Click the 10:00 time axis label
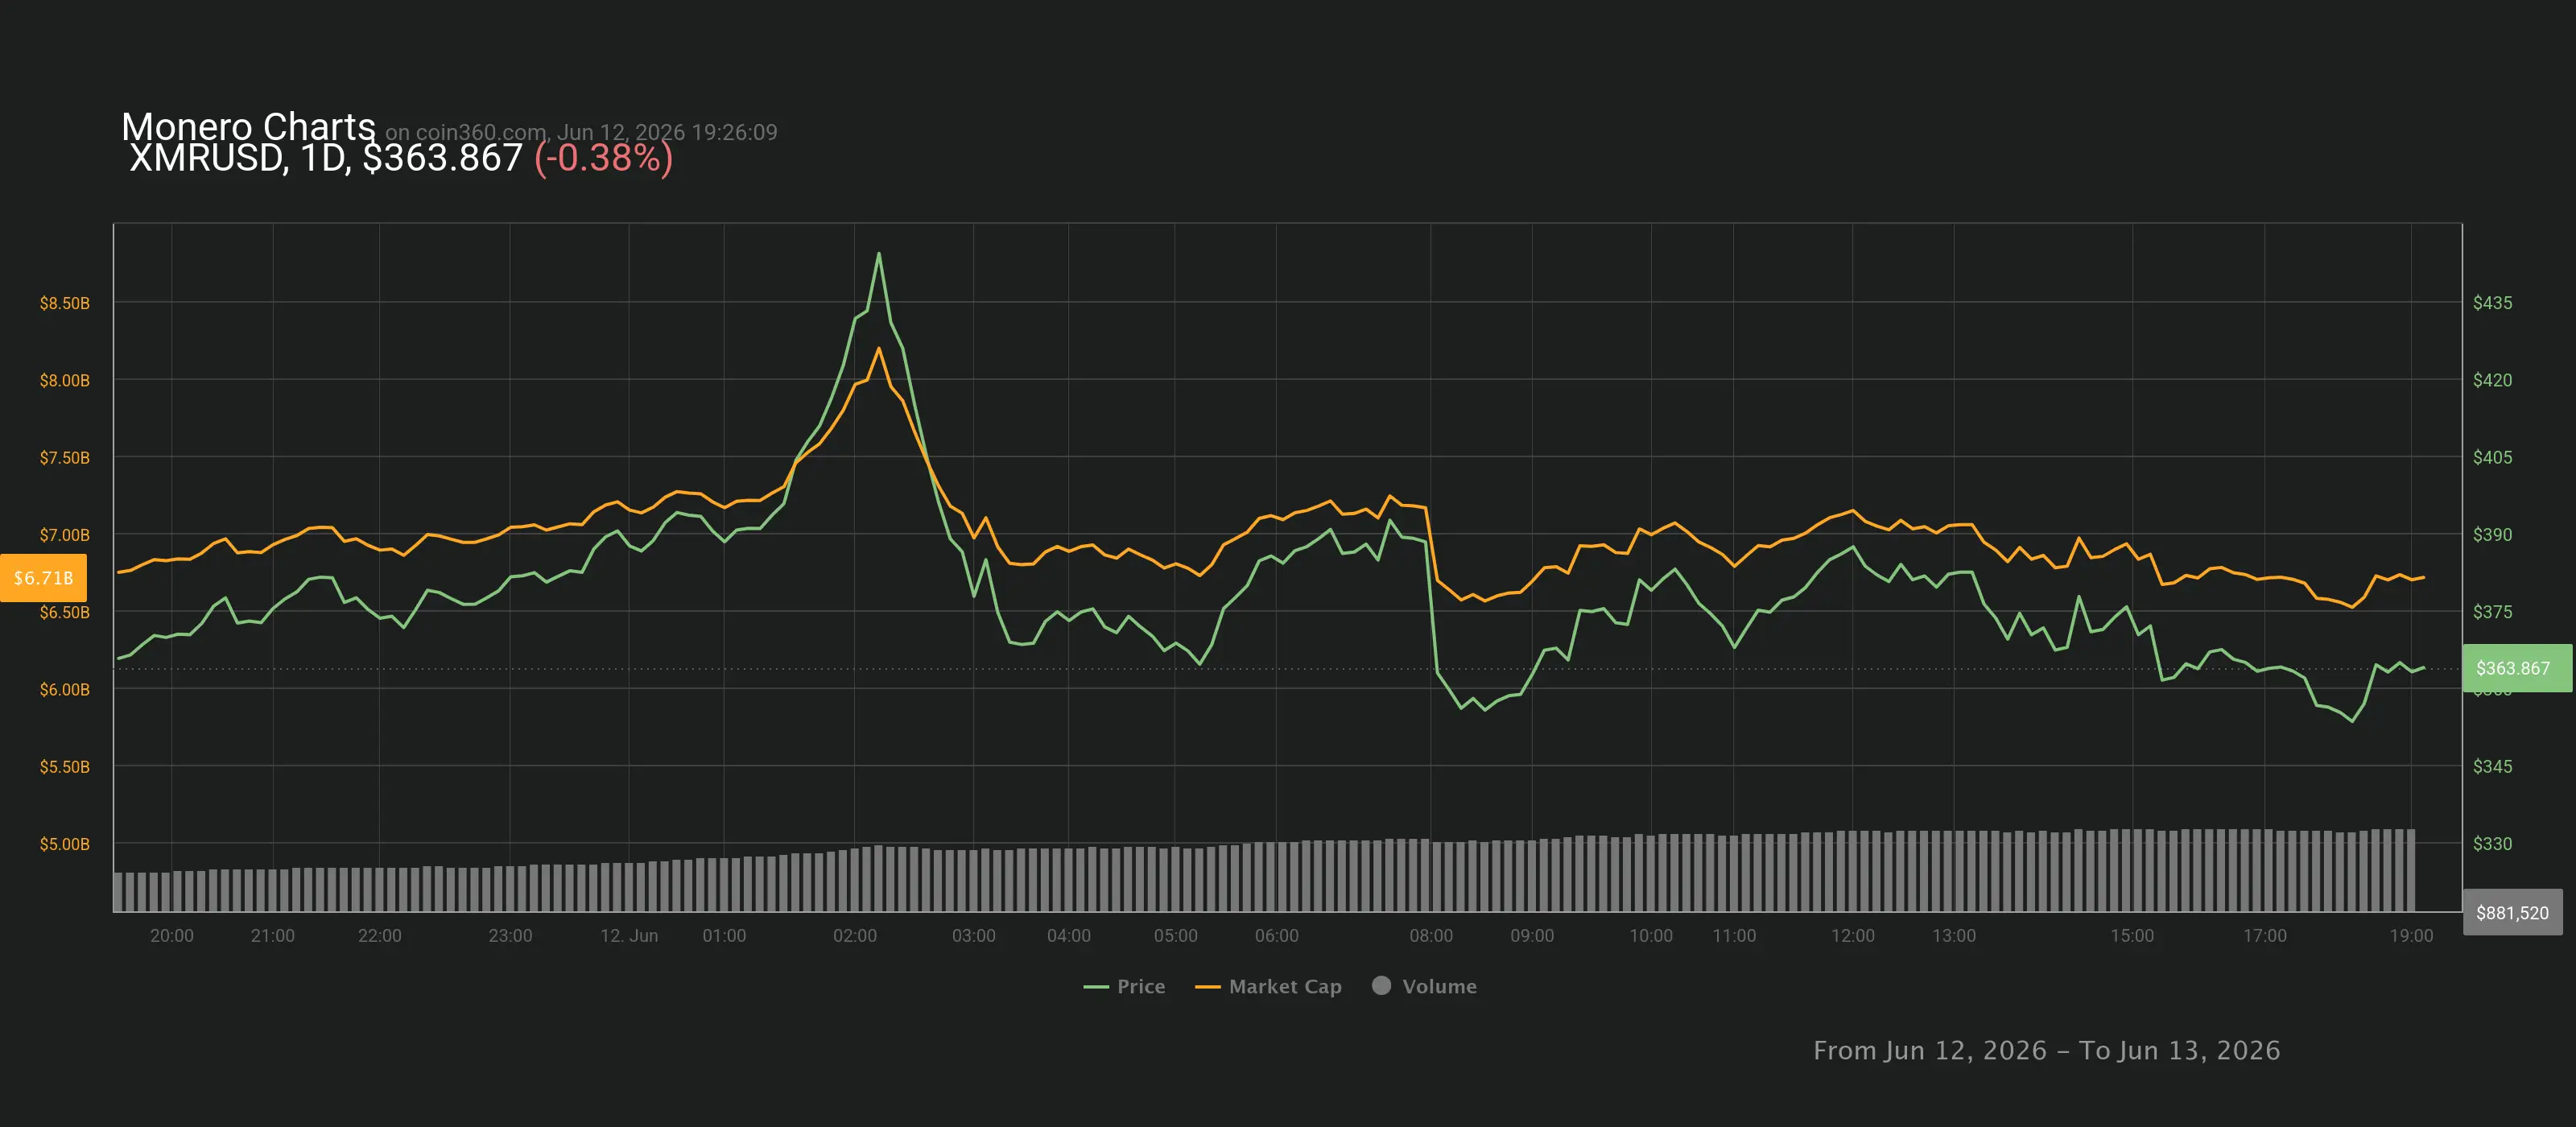The width and height of the screenshot is (2576, 1127). (x=1651, y=935)
